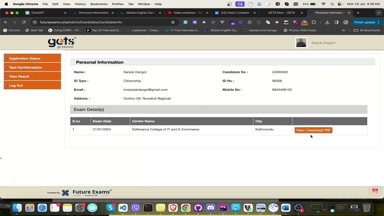Click the mobile number 9843408105
Screen dimensions: 384x216
[x=282, y=90]
